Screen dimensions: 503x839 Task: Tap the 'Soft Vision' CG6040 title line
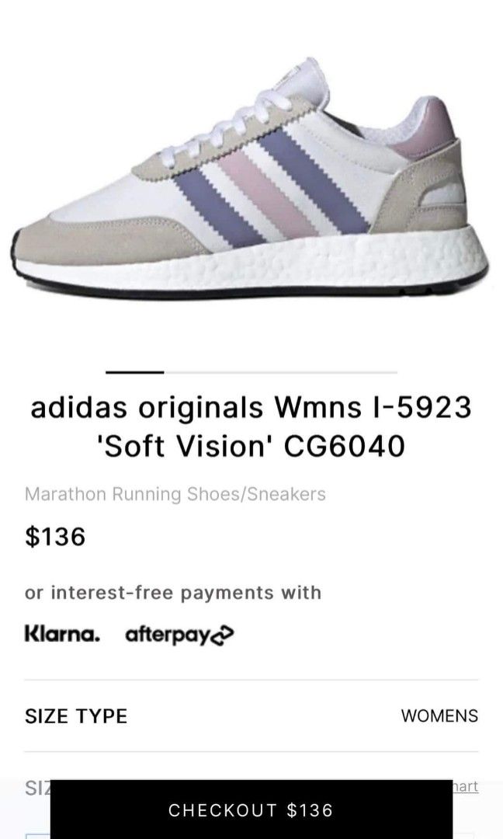pyautogui.click(x=251, y=446)
